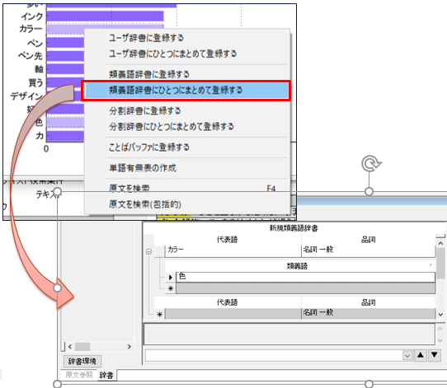
Task: Click the row selector arrow beside 色
Action: (171, 277)
